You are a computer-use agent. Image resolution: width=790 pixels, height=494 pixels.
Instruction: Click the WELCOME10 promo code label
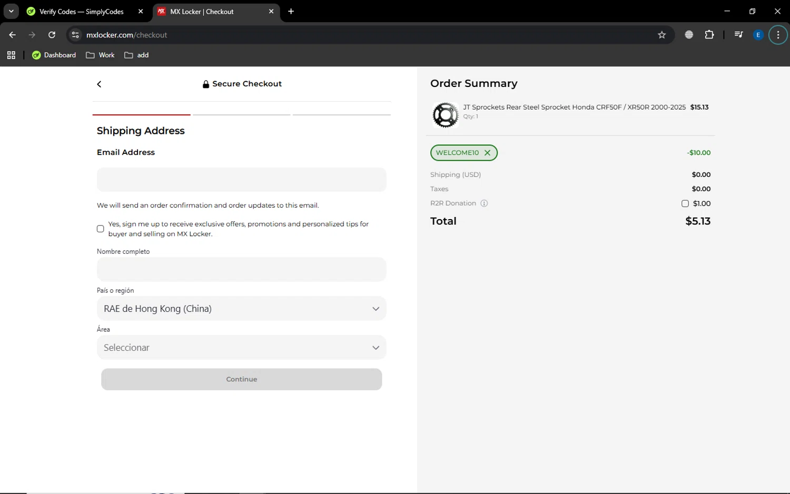457,153
